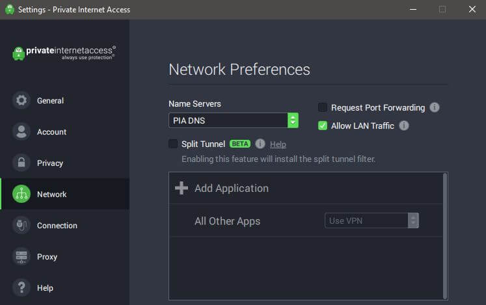The image size is (486, 305).
Task: Click the Connection plug icon
Action: pyautogui.click(x=21, y=225)
